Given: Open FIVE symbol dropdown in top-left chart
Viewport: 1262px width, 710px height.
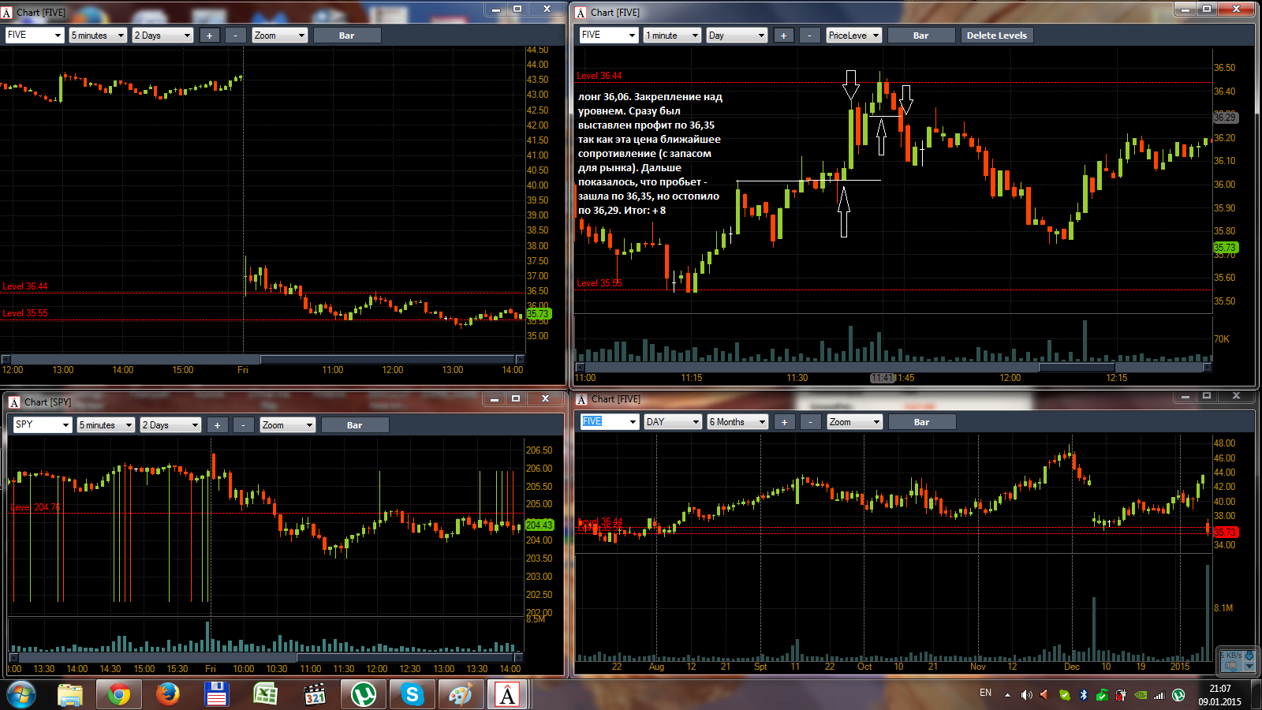Looking at the screenshot, I should click(35, 35).
